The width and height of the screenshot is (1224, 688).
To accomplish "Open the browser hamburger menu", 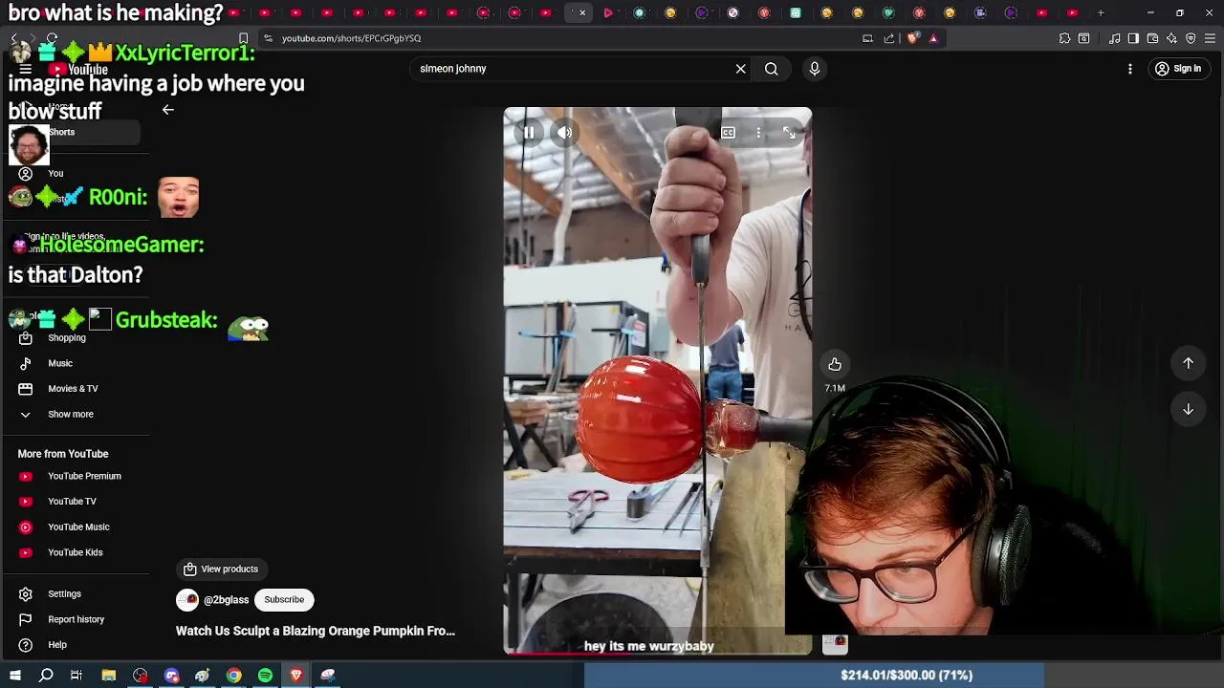I will coord(1210,38).
